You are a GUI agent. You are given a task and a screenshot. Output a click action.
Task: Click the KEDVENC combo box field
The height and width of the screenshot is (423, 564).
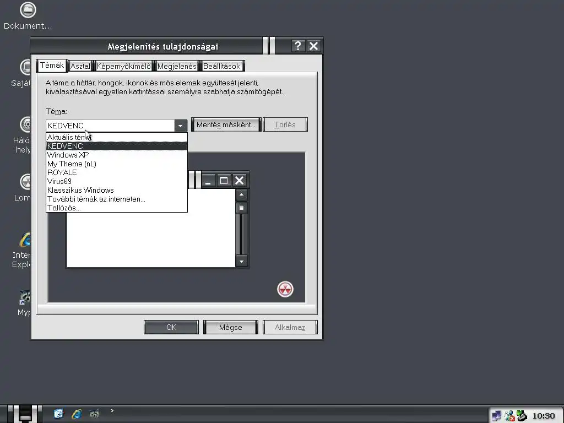pos(110,126)
